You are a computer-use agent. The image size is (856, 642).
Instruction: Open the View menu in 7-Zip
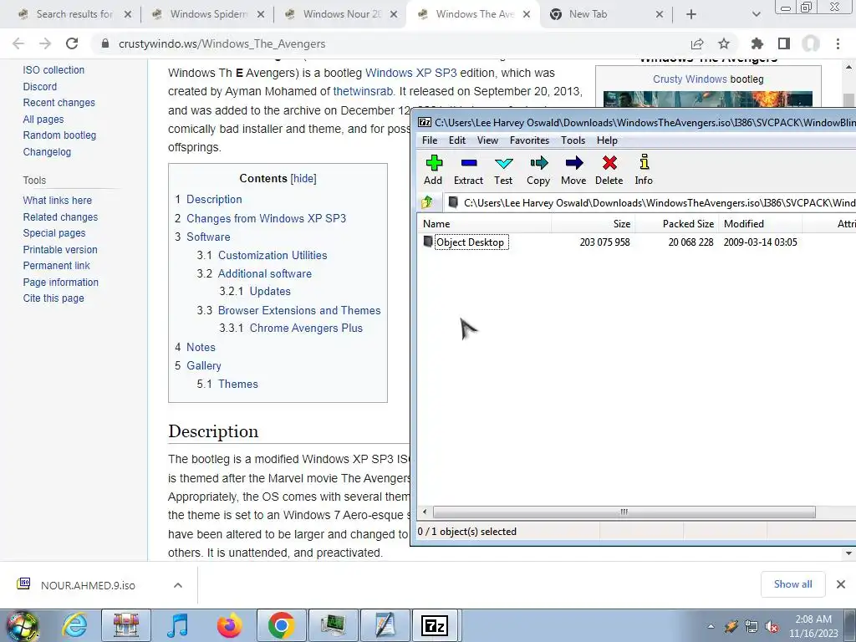[x=487, y=140]
